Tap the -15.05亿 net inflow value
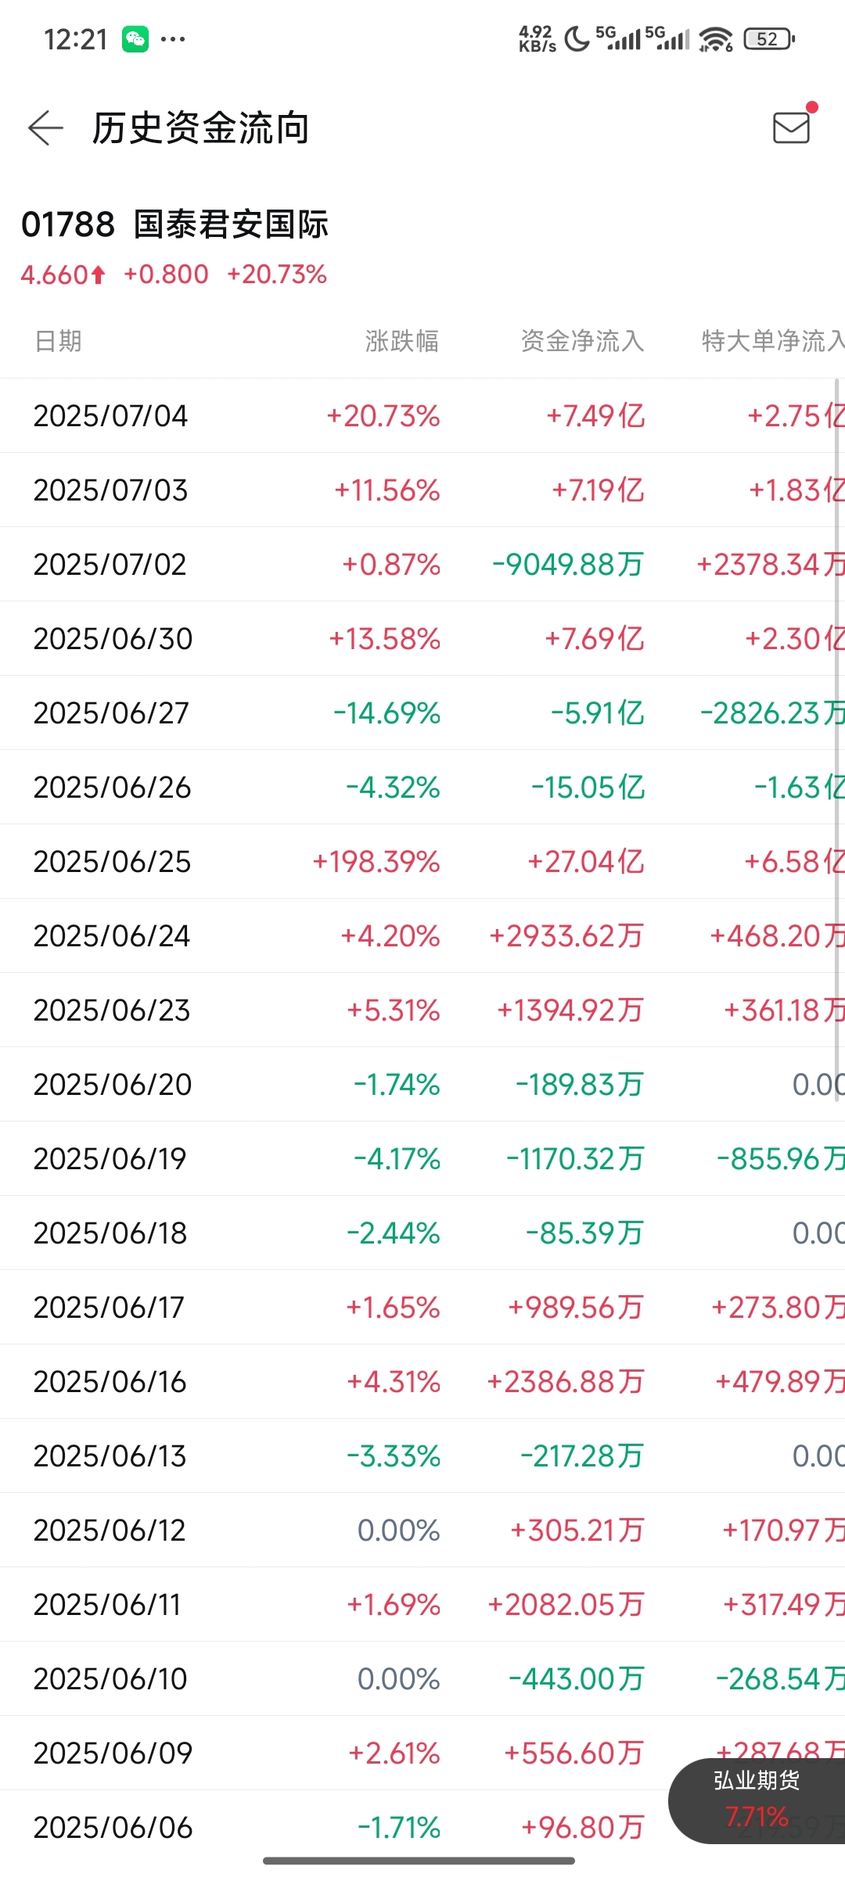Screen dimensions: 845x1877 pyautogui.click(x=588, y=787)
